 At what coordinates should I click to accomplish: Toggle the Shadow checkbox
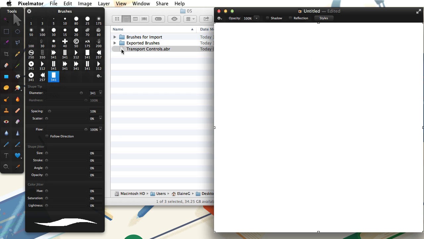[x=267, y=18]
